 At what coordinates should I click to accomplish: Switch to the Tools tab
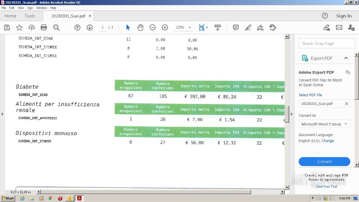30,16
